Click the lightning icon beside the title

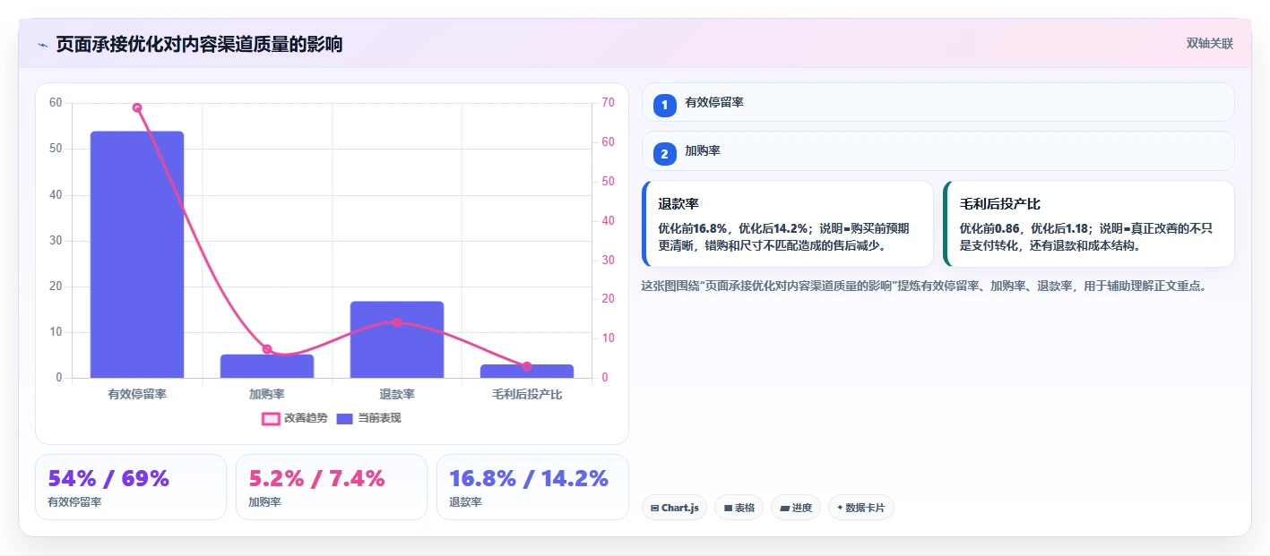[42, 45]
